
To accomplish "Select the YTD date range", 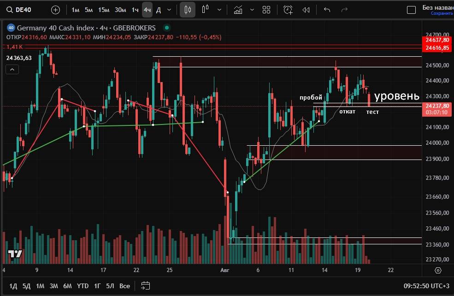I will pyautogui.click(x=83, y=286).
